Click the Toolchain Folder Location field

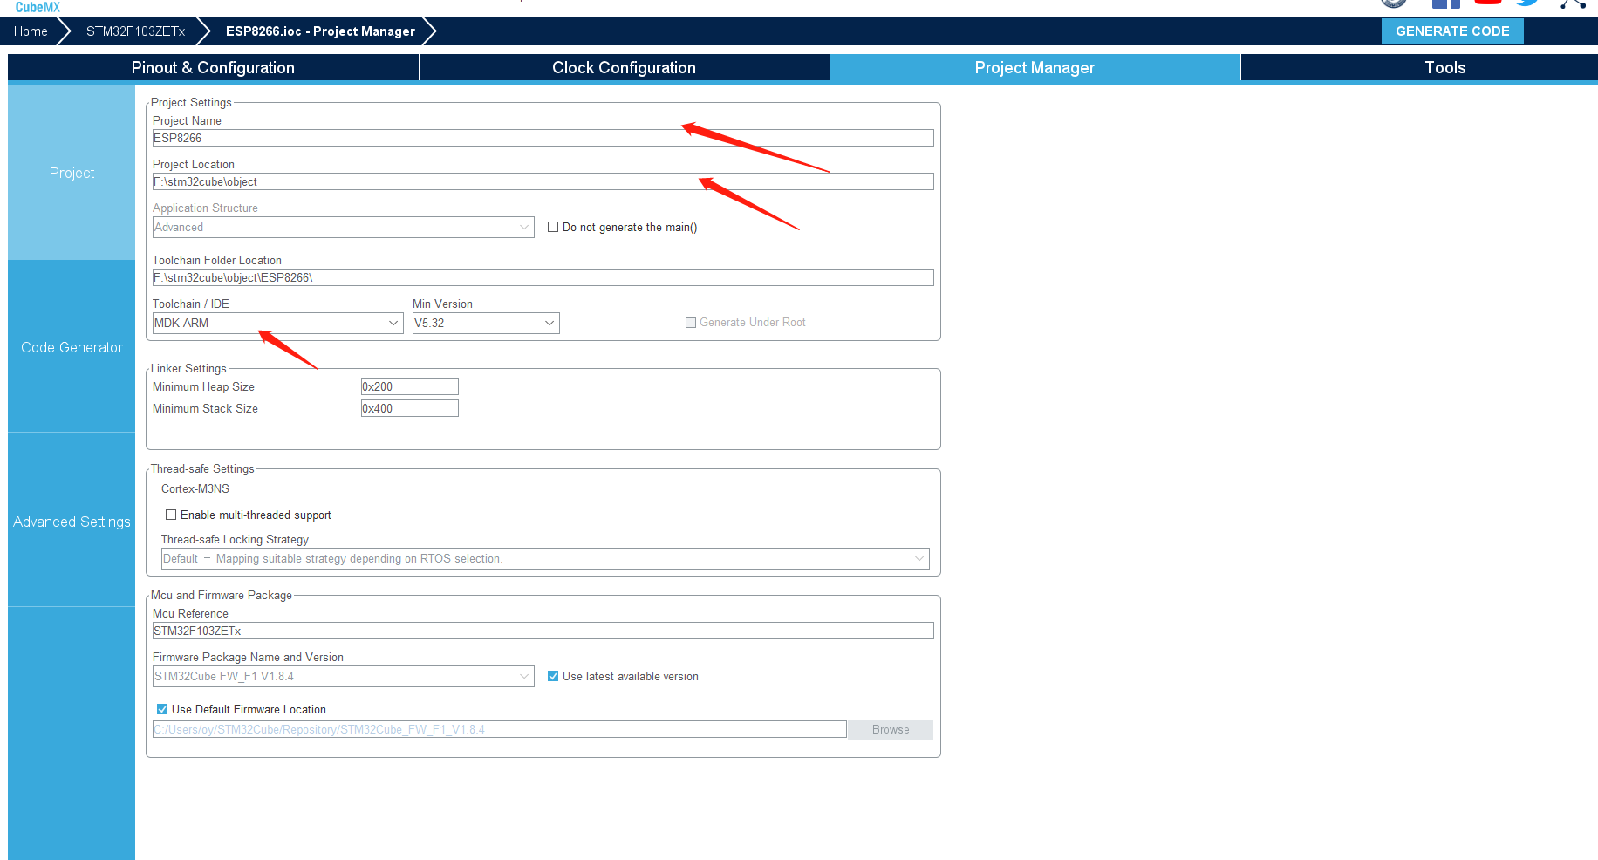pos(543,277)
